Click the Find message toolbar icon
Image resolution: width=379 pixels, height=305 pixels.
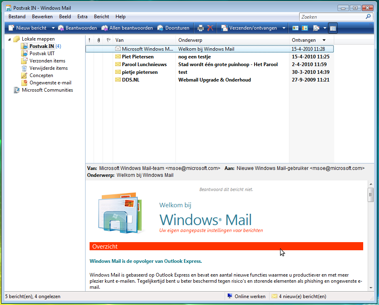pos(316,28)
